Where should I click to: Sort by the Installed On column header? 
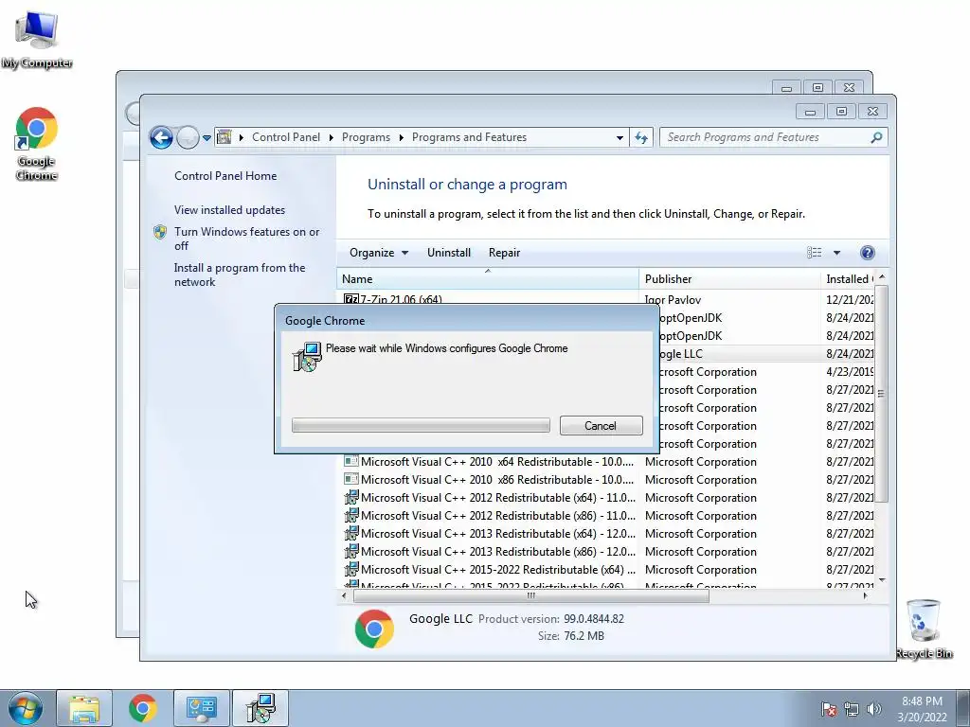[x=847, y=279]
